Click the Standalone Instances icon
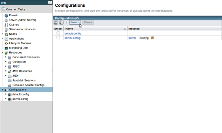The width and height of the screenshot is (222, 133). 6,30
